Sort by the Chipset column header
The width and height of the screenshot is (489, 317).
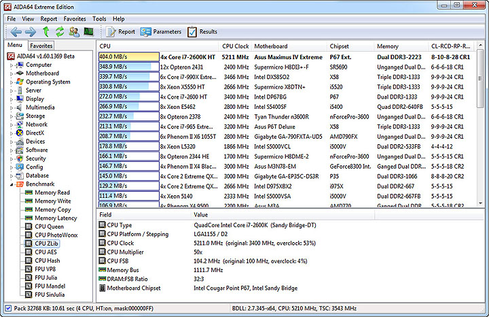[x=350, y=46]
